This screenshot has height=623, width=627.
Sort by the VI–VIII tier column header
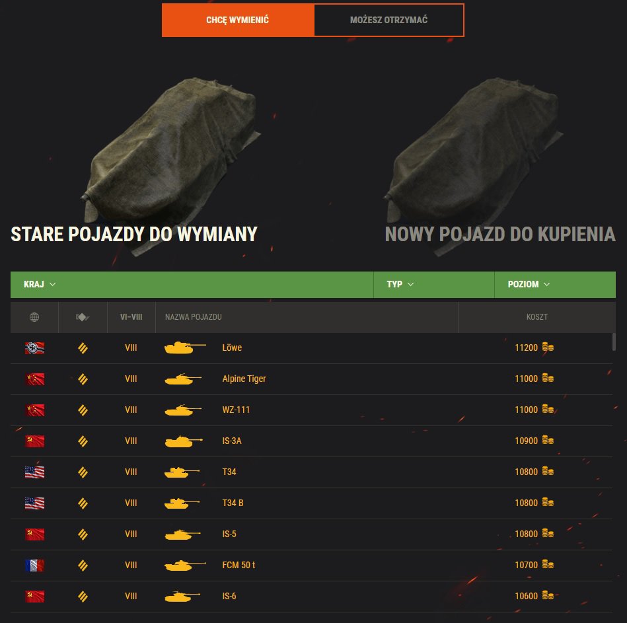pos(131,317)
